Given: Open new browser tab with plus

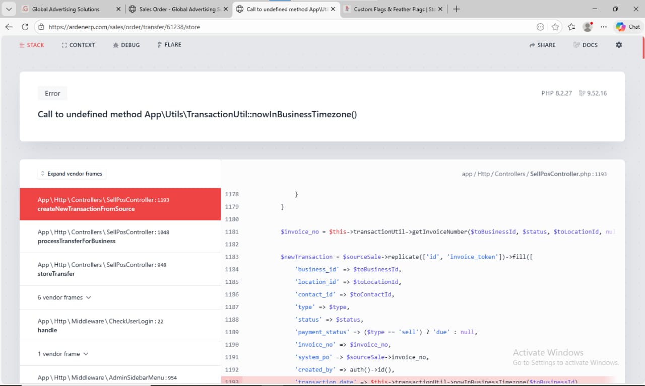Looking at the screenshot, I should pyautogui.click(x=456, y=9).
